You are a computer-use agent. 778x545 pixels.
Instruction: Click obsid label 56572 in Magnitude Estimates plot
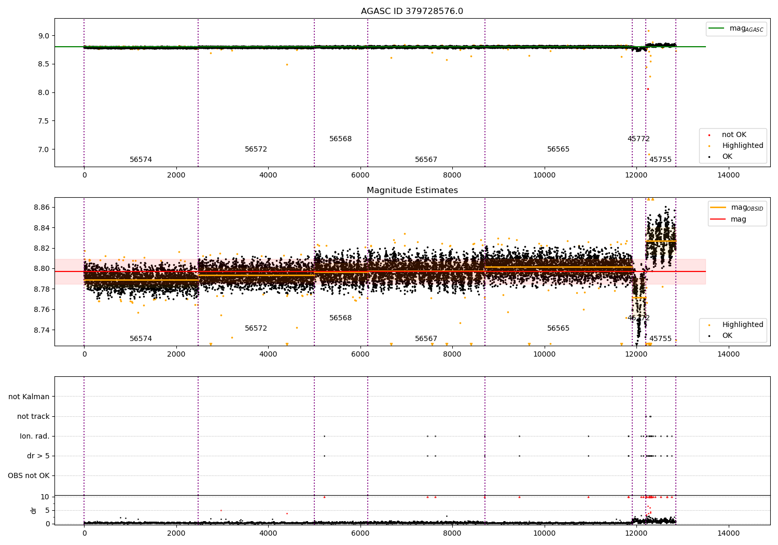[256, 328]
